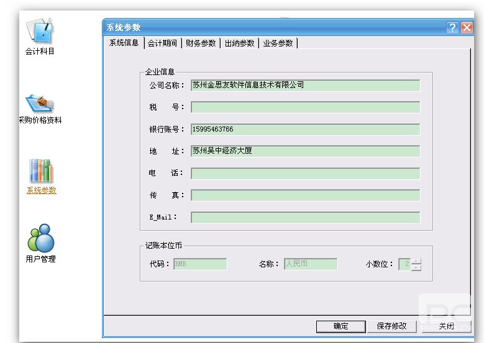Focus the empty 税号 input field
Screen dimensions: 484x343
pos(305,107)
